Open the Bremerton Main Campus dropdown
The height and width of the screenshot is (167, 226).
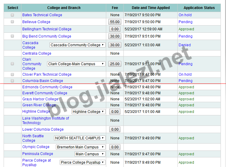pyautogui.click(x=81, y=147)
